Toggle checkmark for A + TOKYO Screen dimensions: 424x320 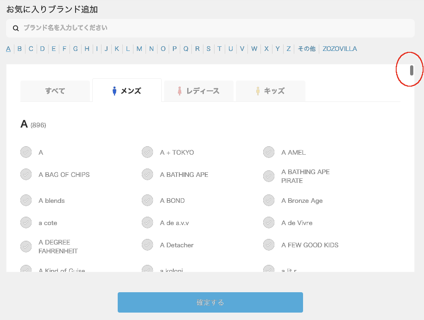click(x=147, y=152)
